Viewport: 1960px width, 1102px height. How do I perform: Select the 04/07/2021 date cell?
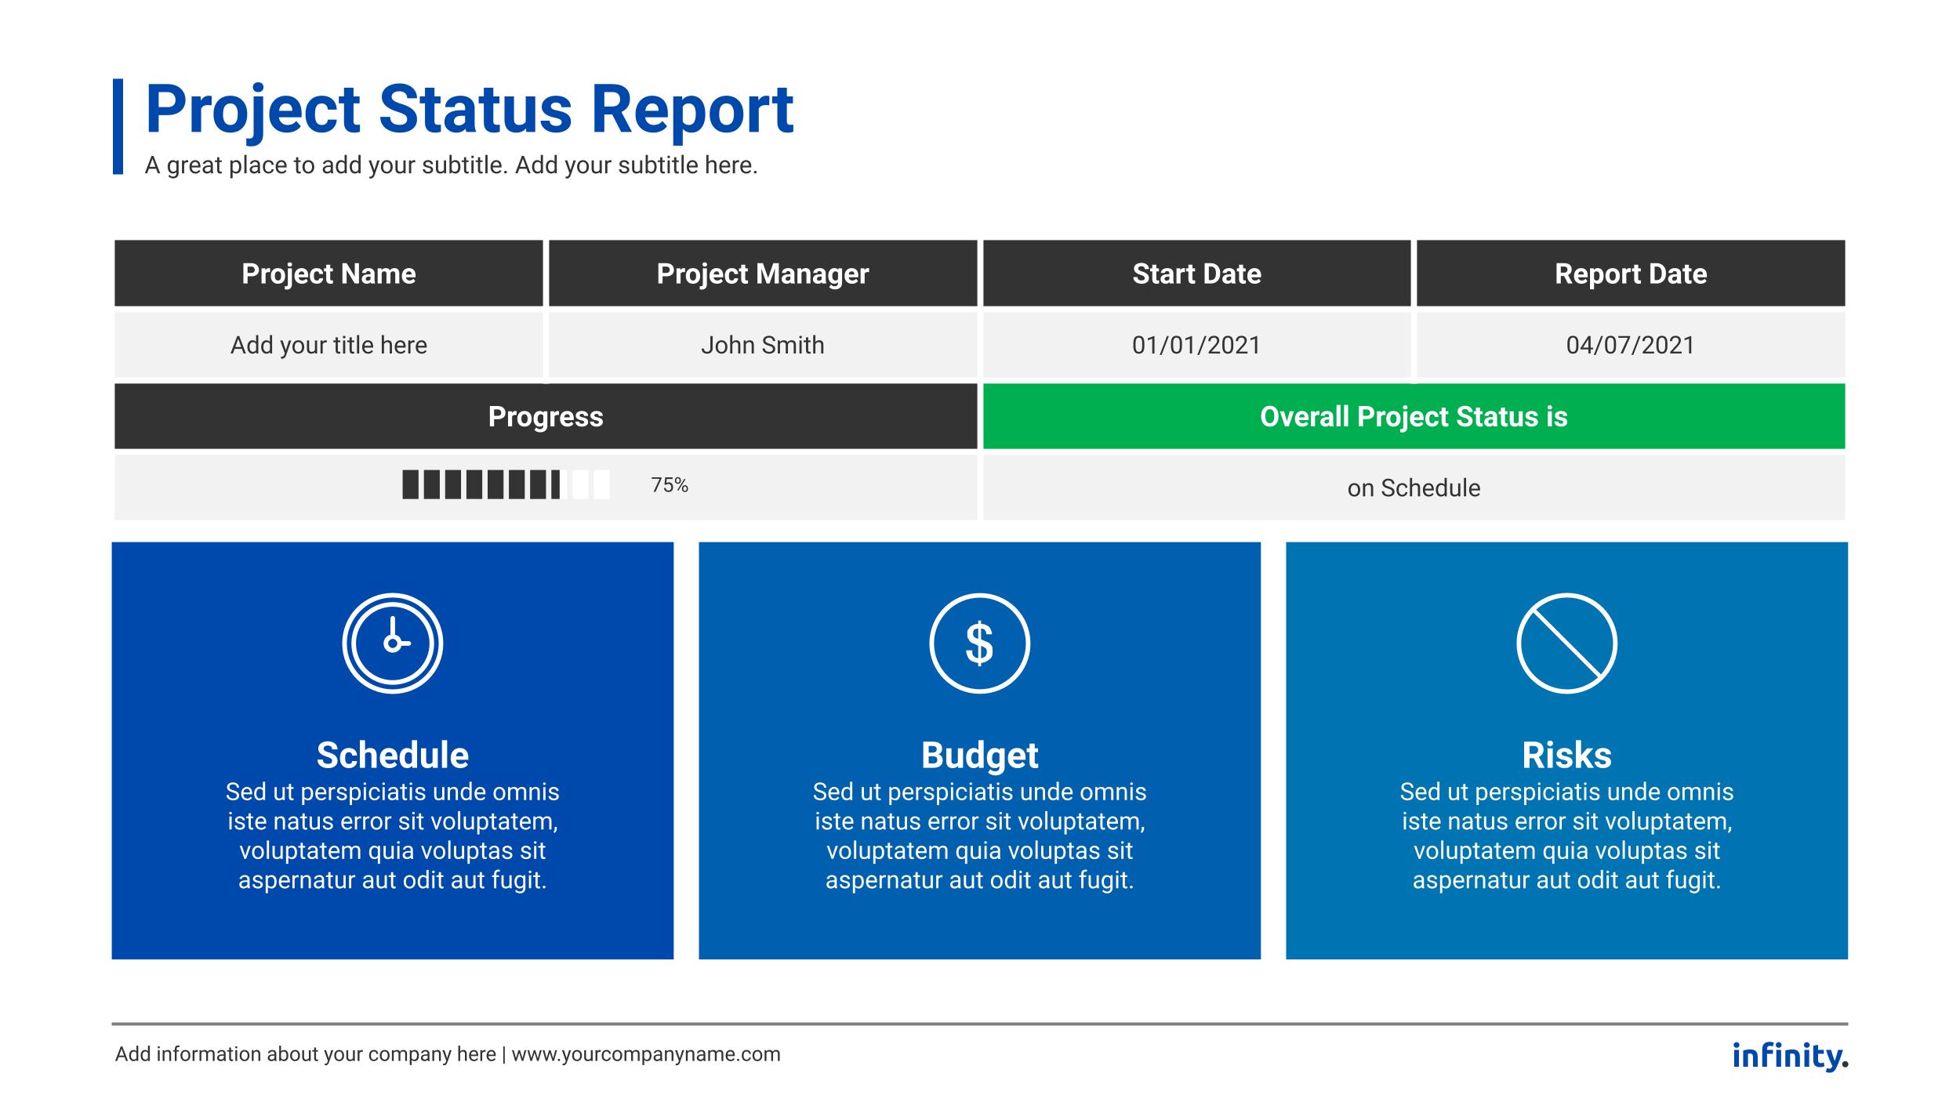tap(1630, 345)
